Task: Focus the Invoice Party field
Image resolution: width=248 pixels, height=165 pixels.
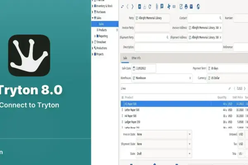Action: (x=152, y=28)
